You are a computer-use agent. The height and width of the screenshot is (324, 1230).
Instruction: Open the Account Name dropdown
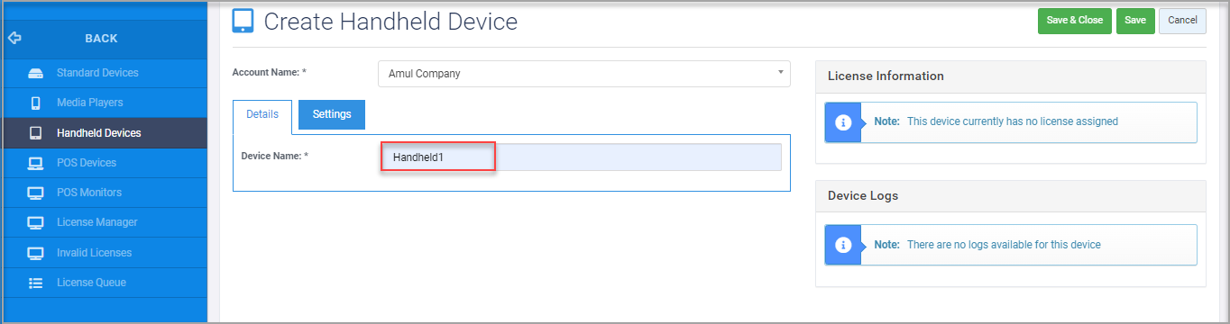pyautogui.click(x=583, y=74)
